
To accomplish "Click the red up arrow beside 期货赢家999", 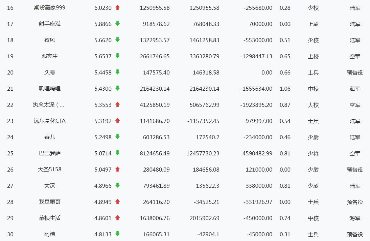I will point(117,7).
